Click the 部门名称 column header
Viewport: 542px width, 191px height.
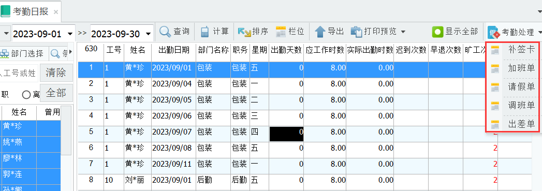213,50
